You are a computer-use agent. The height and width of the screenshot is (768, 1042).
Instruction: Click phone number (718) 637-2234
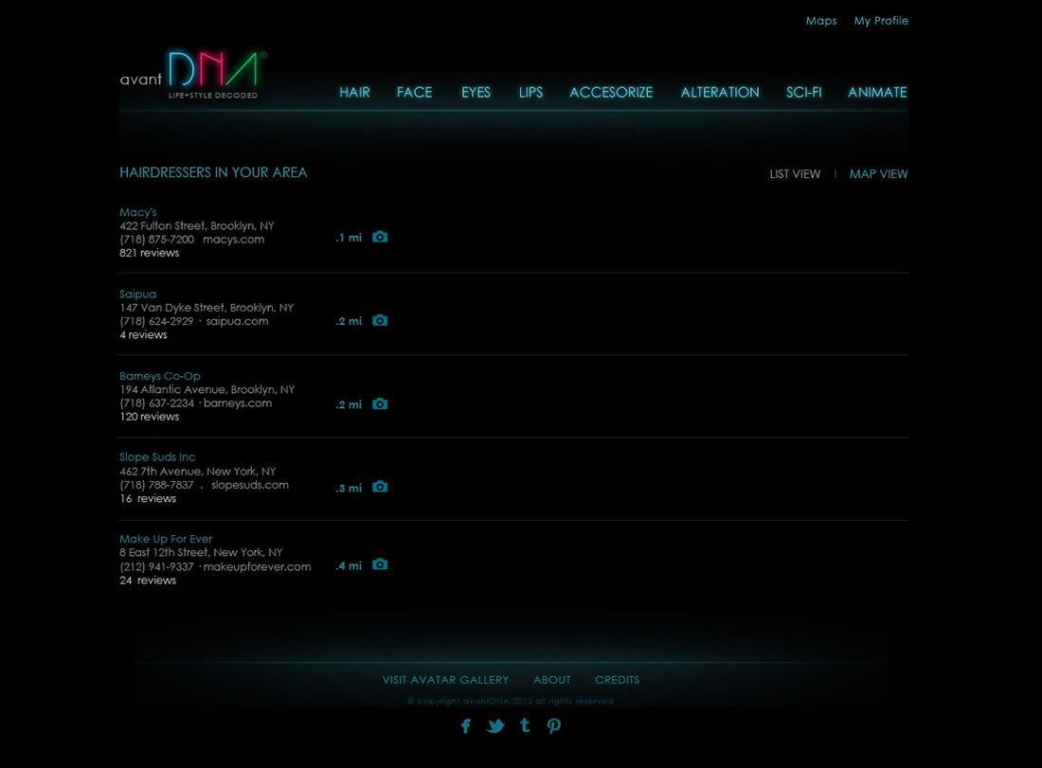[x=157, y=403]
